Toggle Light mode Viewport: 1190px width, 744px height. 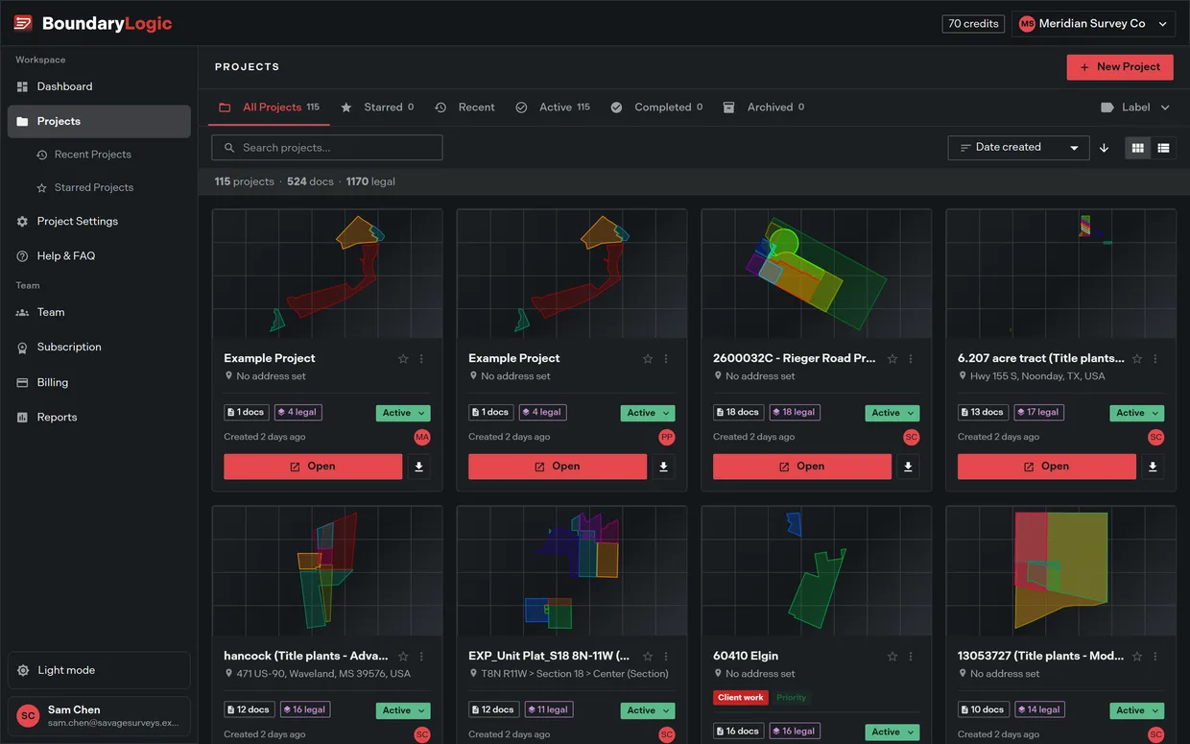point(99,670)
